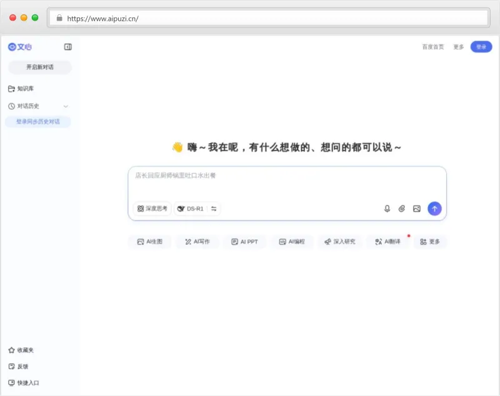Click the model switch arrows icon
Viewport: 500px width, 396px height.
[x=213, y=209]
